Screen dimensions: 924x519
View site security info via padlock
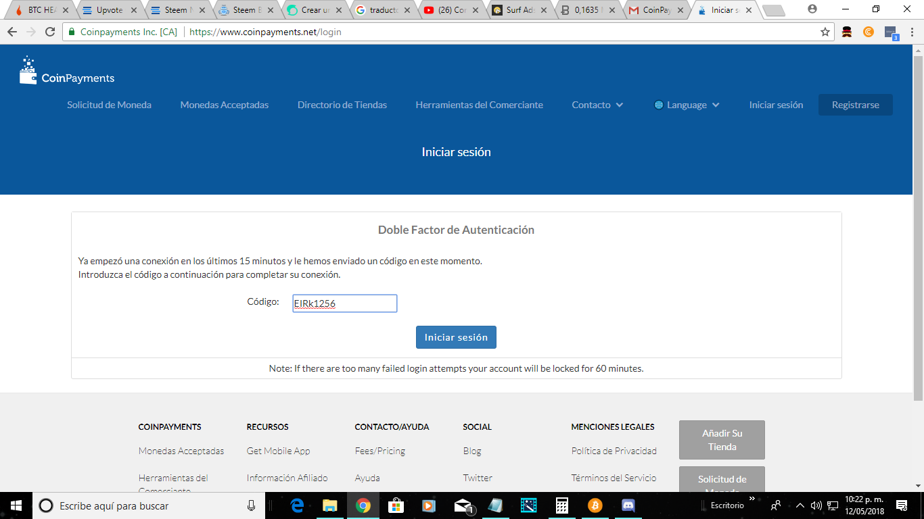coord(72,32)
